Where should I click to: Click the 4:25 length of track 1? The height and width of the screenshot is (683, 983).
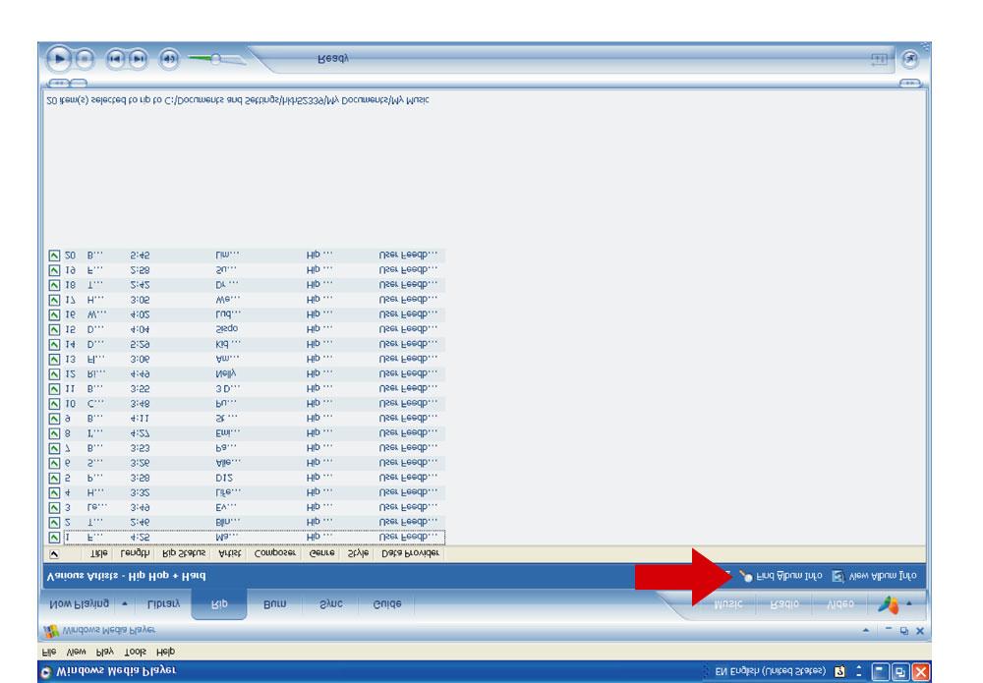(140, 538)
